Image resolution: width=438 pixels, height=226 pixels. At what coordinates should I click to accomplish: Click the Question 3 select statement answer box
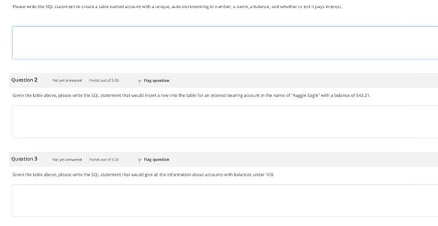click(225, 200)
